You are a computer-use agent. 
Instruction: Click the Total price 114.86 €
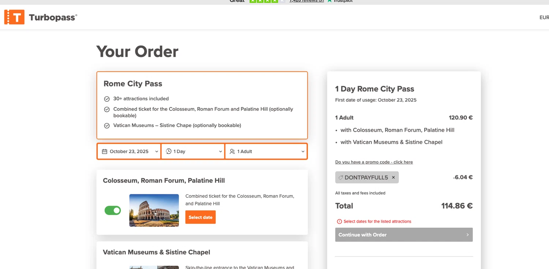pos(457,206)
